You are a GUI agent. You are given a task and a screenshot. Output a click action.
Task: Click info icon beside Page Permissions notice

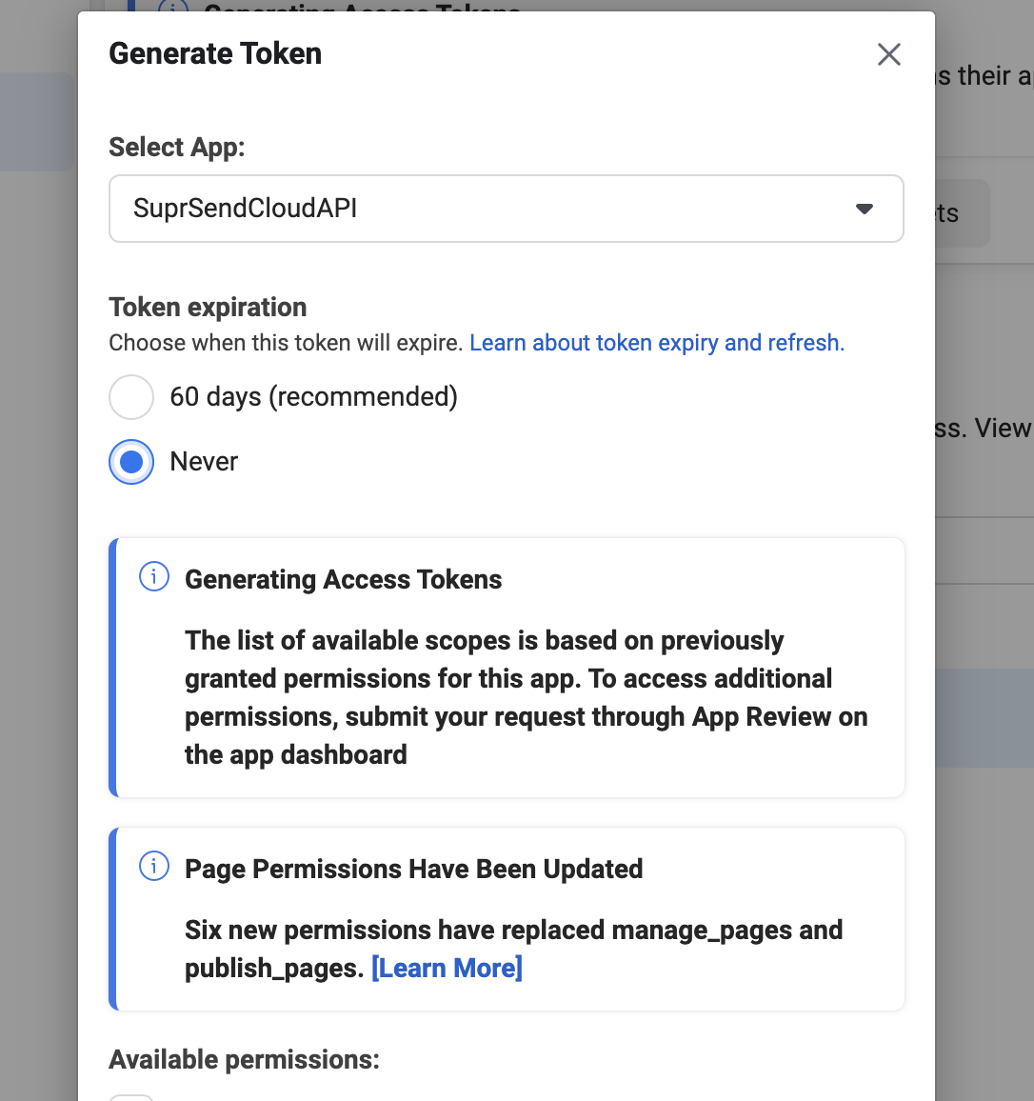154,867
